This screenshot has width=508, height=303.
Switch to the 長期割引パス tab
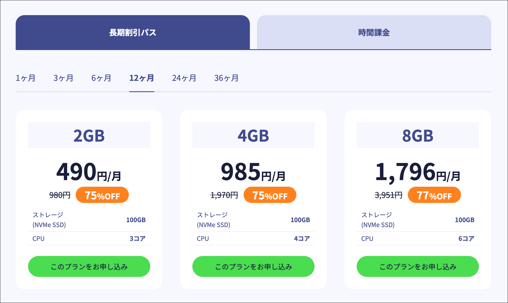pos(133,32)
